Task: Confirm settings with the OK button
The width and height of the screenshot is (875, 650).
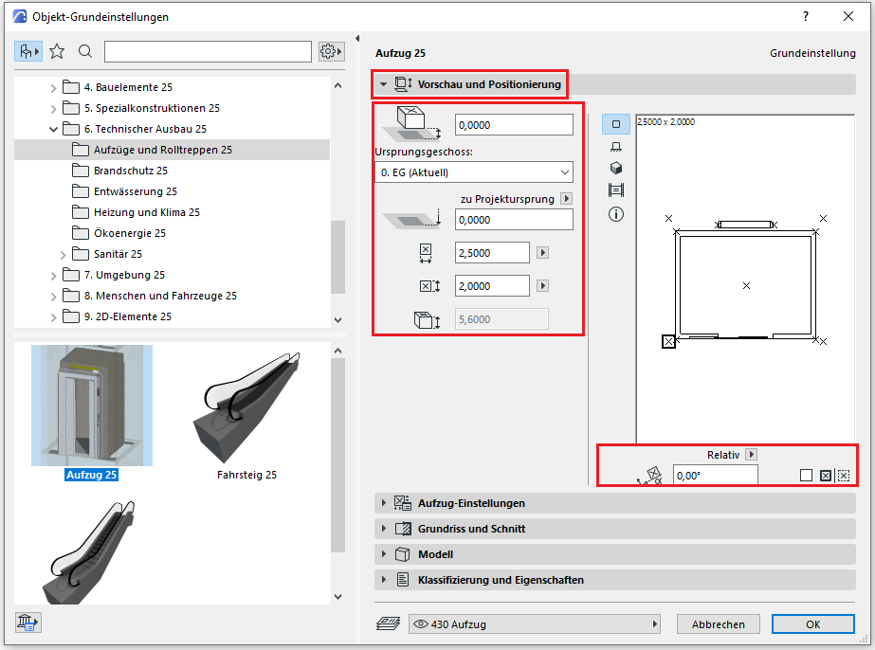Action: 812,624
